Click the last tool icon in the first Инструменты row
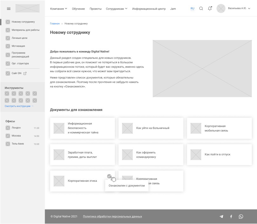257x224 pixels. pyautogui.click(x=35, y=93)
